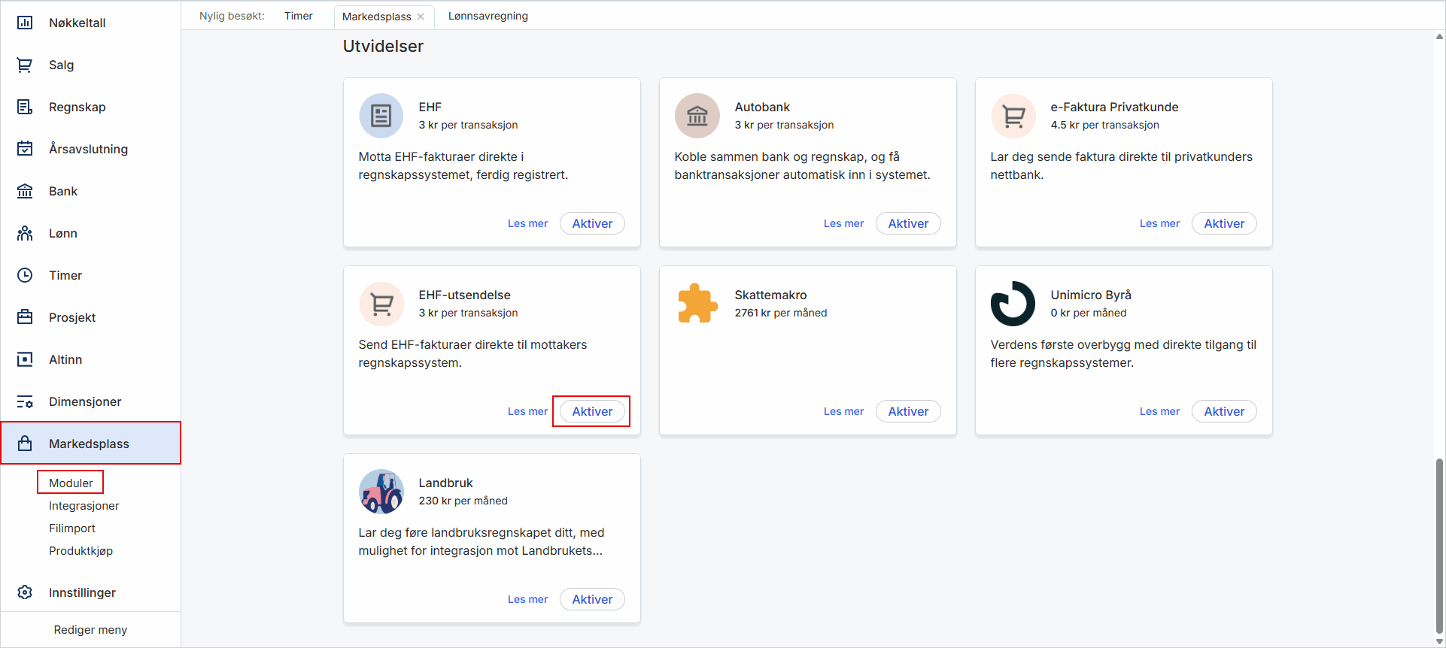
Task: Activate the Autobank extension
Action: tap(908, 223)
